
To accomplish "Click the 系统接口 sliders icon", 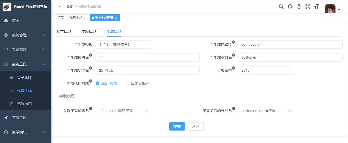I will 11,104.
